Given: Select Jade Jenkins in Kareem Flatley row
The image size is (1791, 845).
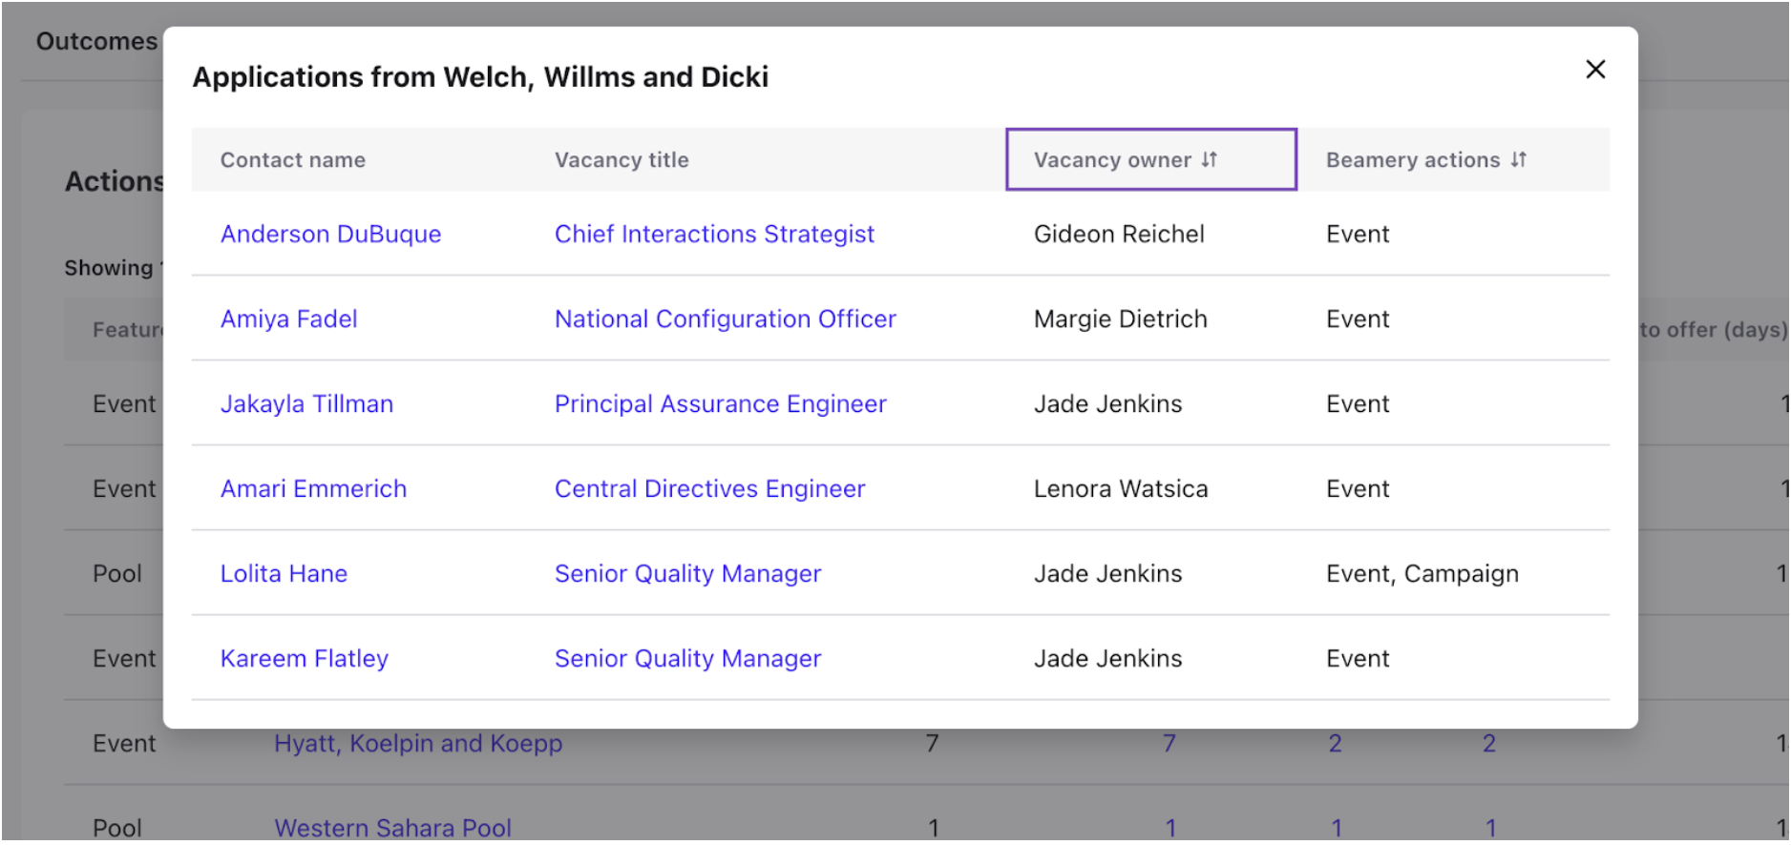Looking at the screenshot, I should pyautogui.click(x=1107, y=659).
